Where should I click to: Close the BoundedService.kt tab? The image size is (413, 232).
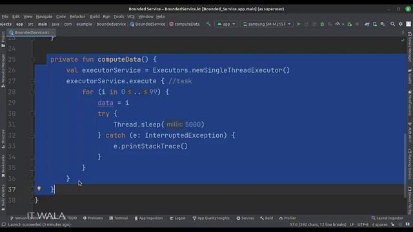pyautogui.click(x=53, y=32)
